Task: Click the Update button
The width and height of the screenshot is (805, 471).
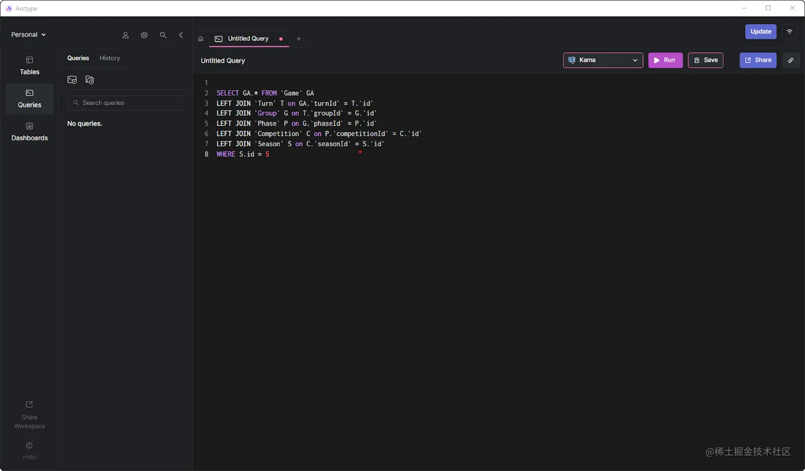Action: (x=761, y=32)
